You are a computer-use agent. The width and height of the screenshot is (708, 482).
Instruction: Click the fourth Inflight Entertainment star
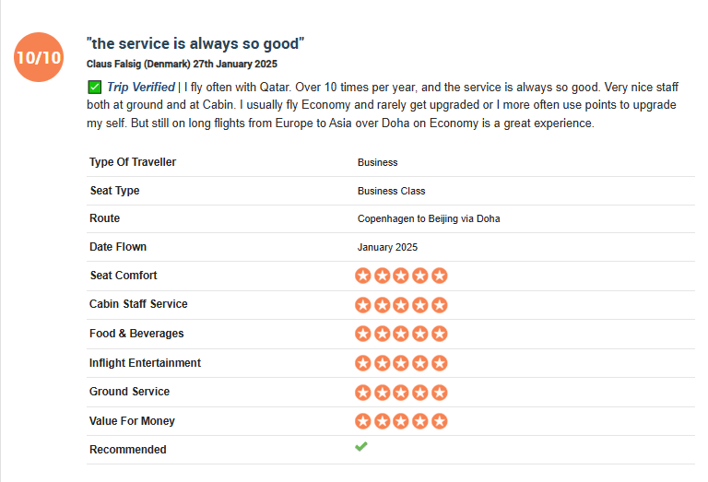tap(420, 363)
